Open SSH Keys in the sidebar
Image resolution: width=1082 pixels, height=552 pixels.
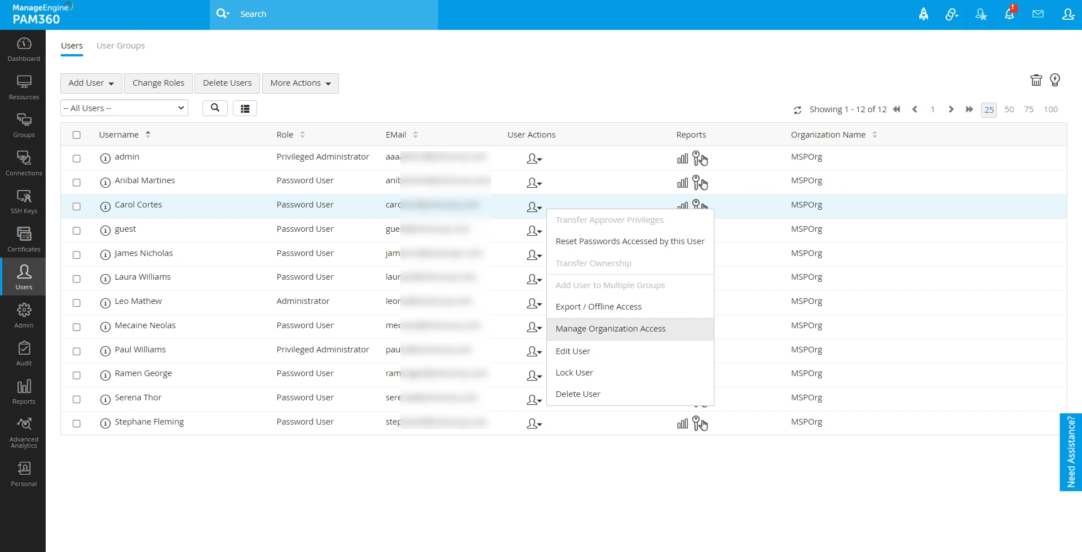click(24, 201)
